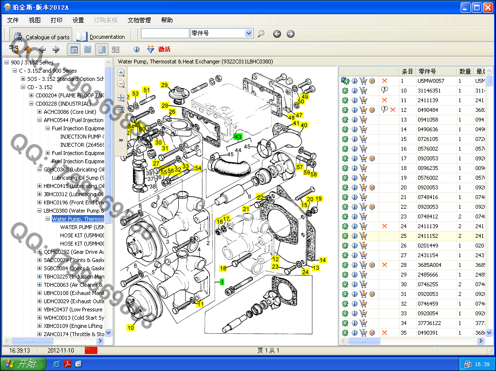The height and width of the screenshot is (371, 496).
Task: Toggle the thumbnail grid view button
Action: coord(115,49)
